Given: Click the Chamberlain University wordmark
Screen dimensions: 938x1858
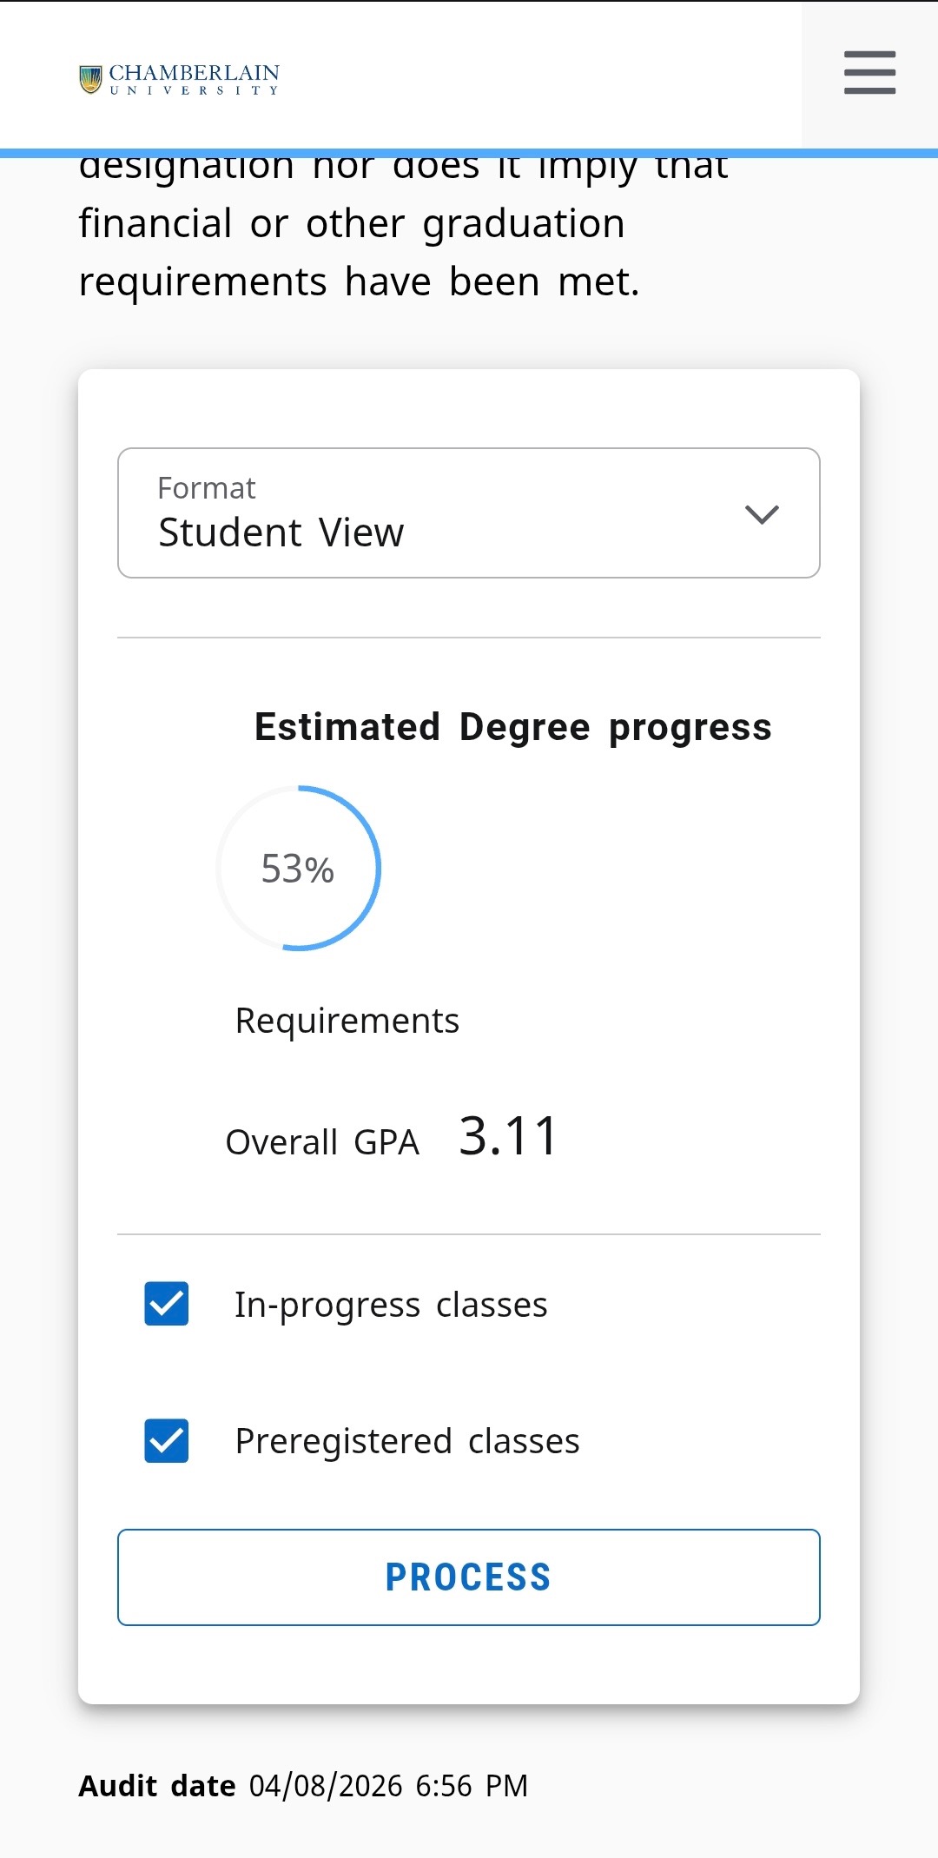Looking at the screenshot, I should pyautogui.click(x=194, y=78).
